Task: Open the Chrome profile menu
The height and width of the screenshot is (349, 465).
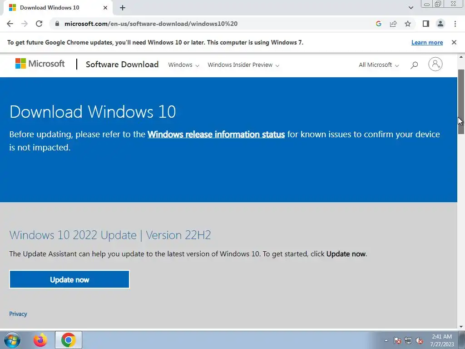Action: (x=440, y=24)
